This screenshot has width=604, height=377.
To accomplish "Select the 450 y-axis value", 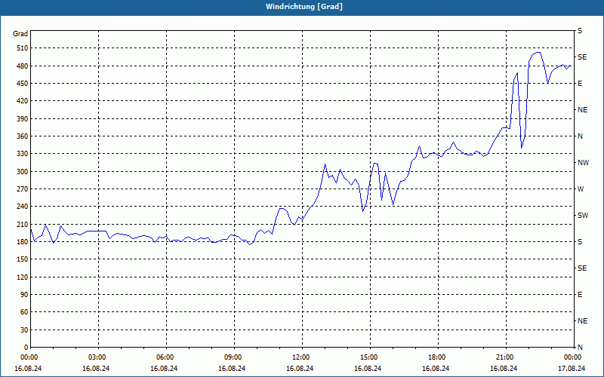I will coord(23,84).
